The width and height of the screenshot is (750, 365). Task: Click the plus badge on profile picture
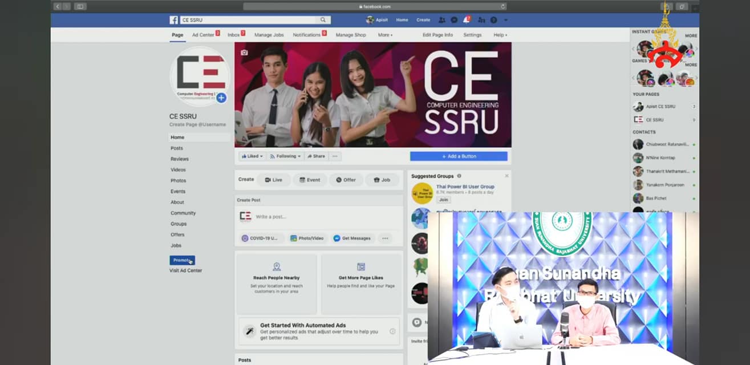pos(221,98)
